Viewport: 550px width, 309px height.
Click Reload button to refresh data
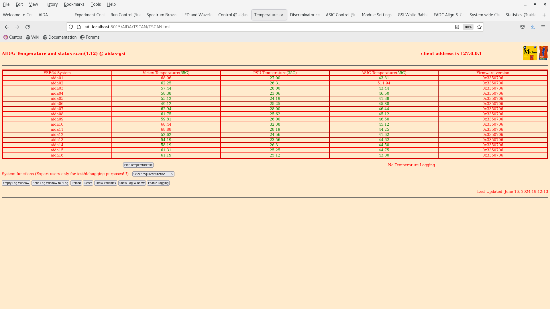76,183
